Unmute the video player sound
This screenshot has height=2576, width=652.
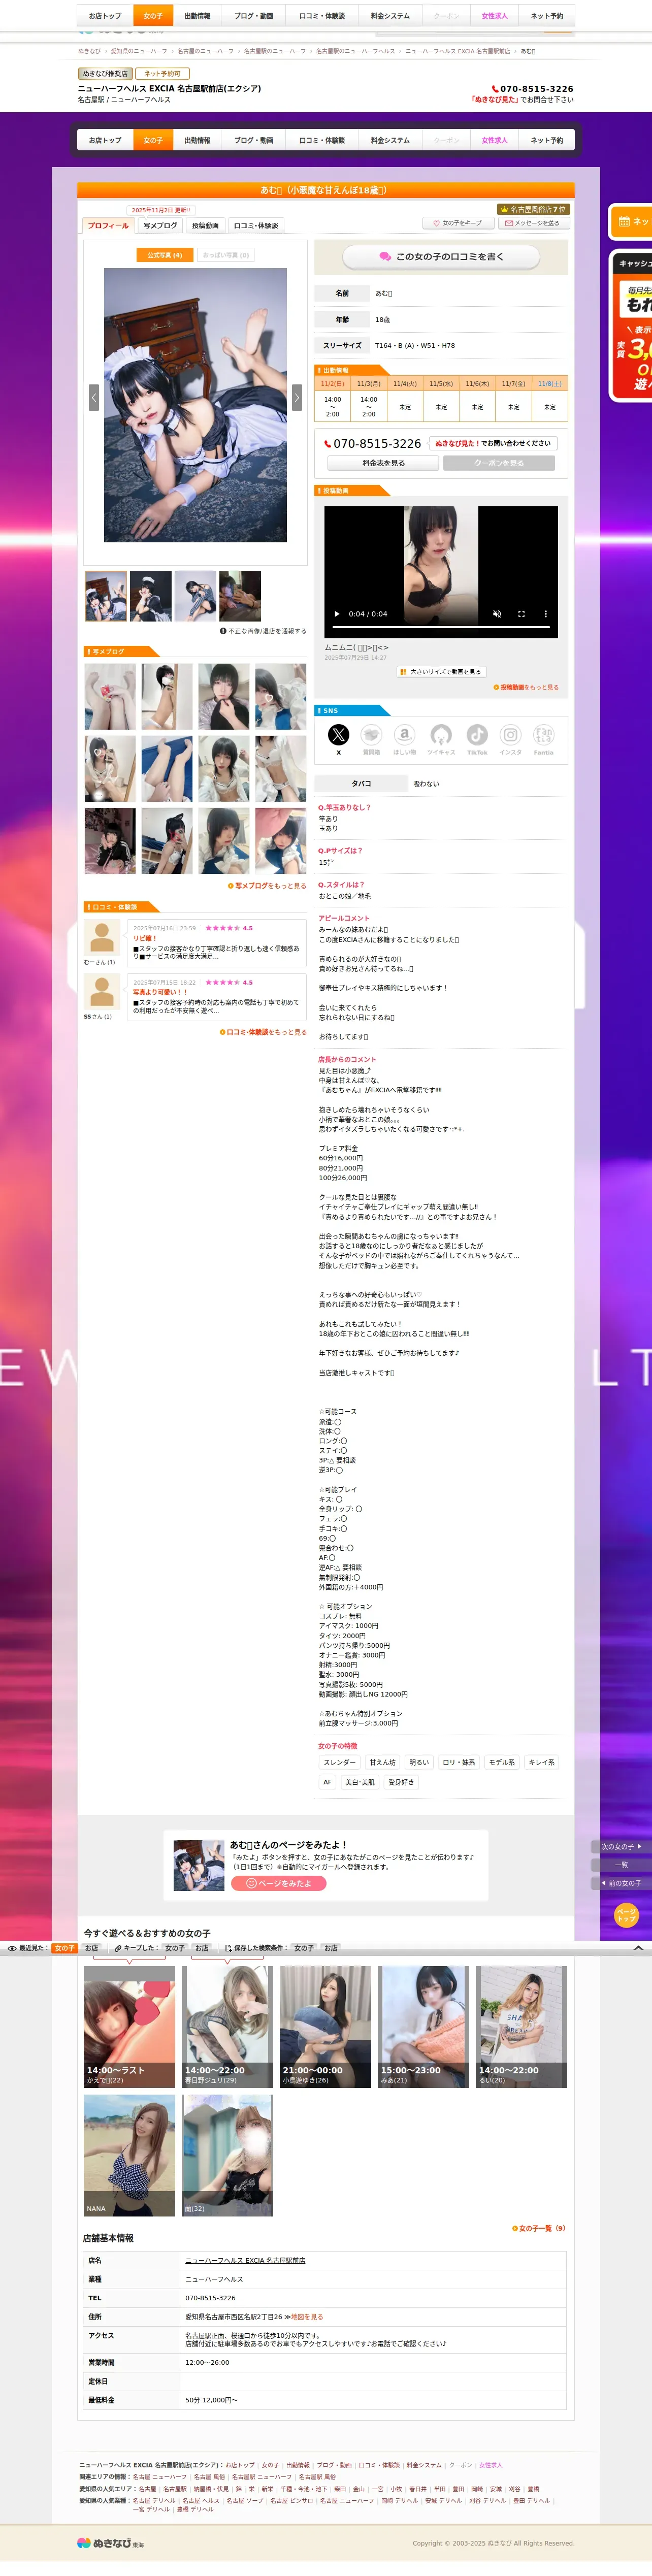click(497, 614)
